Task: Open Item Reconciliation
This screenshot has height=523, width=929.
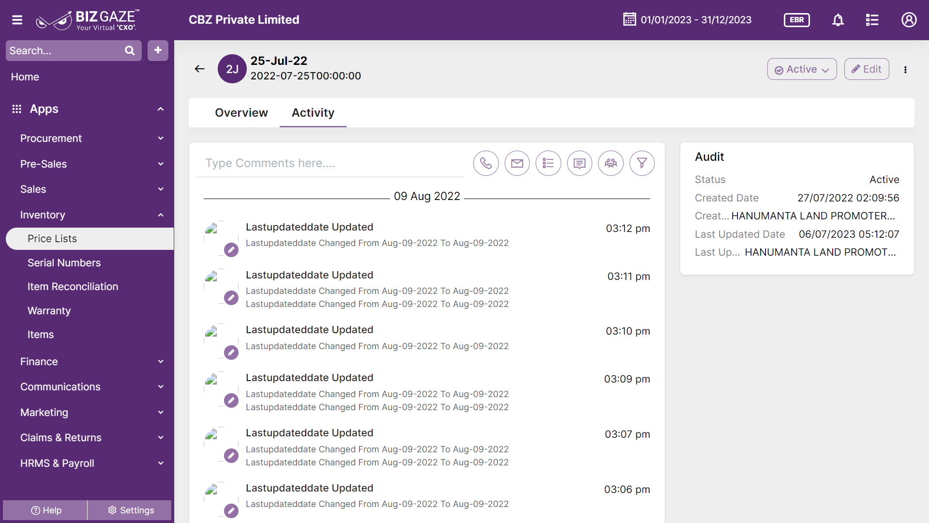Action: (x=73, y=287)
